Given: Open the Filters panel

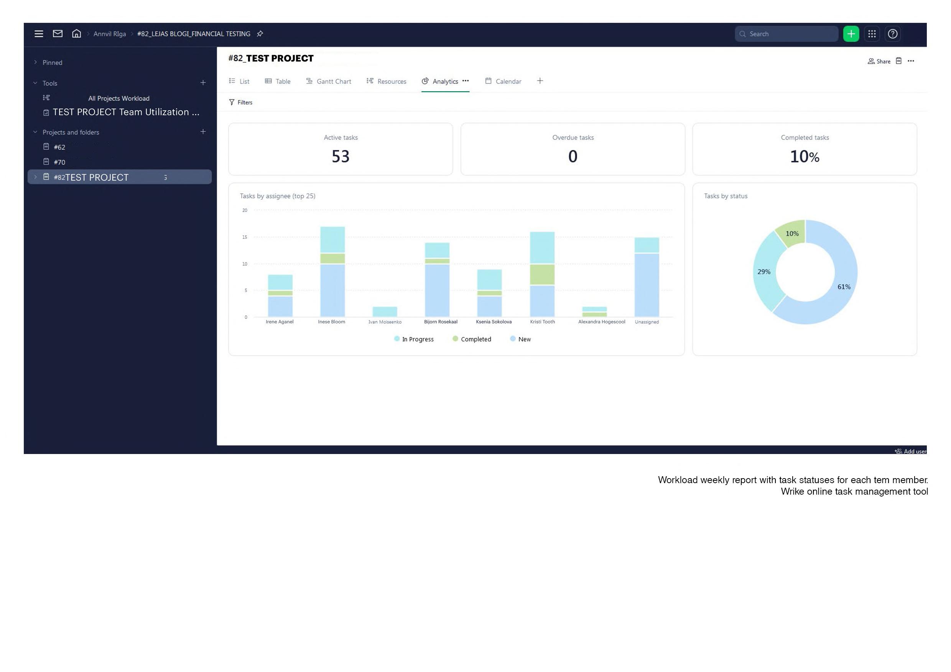Looking at the screenshot, I should click(x=241, y=102).
